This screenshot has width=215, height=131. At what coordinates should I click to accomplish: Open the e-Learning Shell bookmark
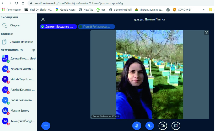[x=120, y=10]
